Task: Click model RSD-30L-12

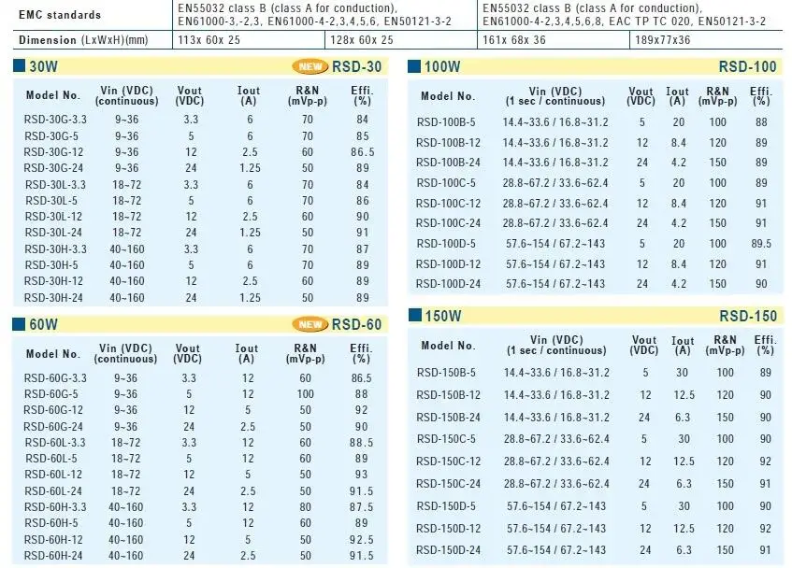Action: pyautogui.click(x=53, y=217)
